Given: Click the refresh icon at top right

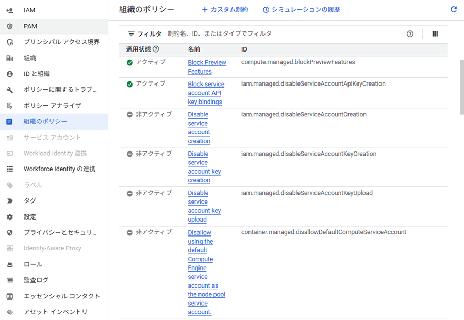Looking at the screenshot, I should (454, 9).
